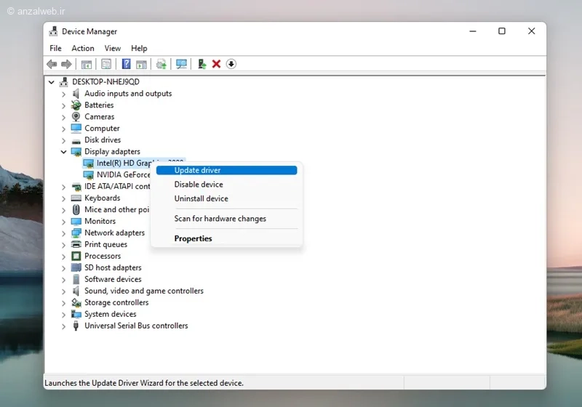
Task: Click the Properties sheet toolbar icon
Action: tap(106, 64)
